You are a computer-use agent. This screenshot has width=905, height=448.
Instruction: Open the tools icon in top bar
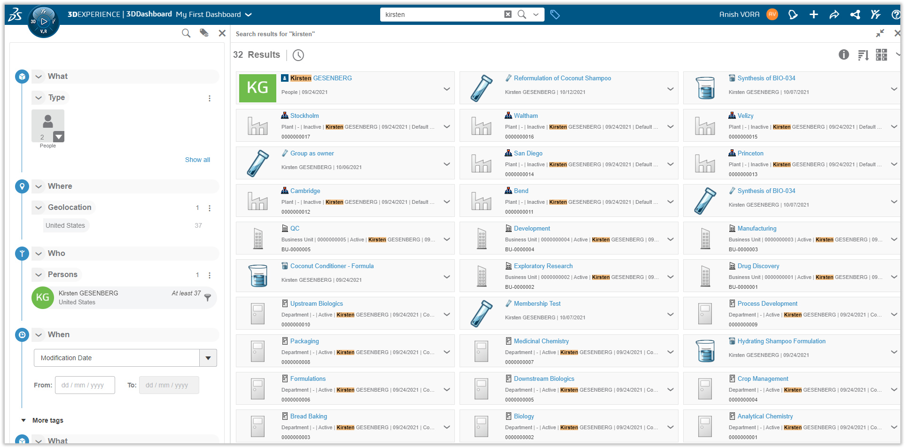click(875, 15)
